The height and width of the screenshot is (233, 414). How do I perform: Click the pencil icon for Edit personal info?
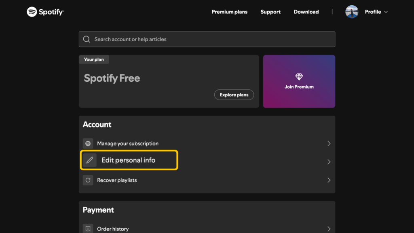(x=90, y=160)
